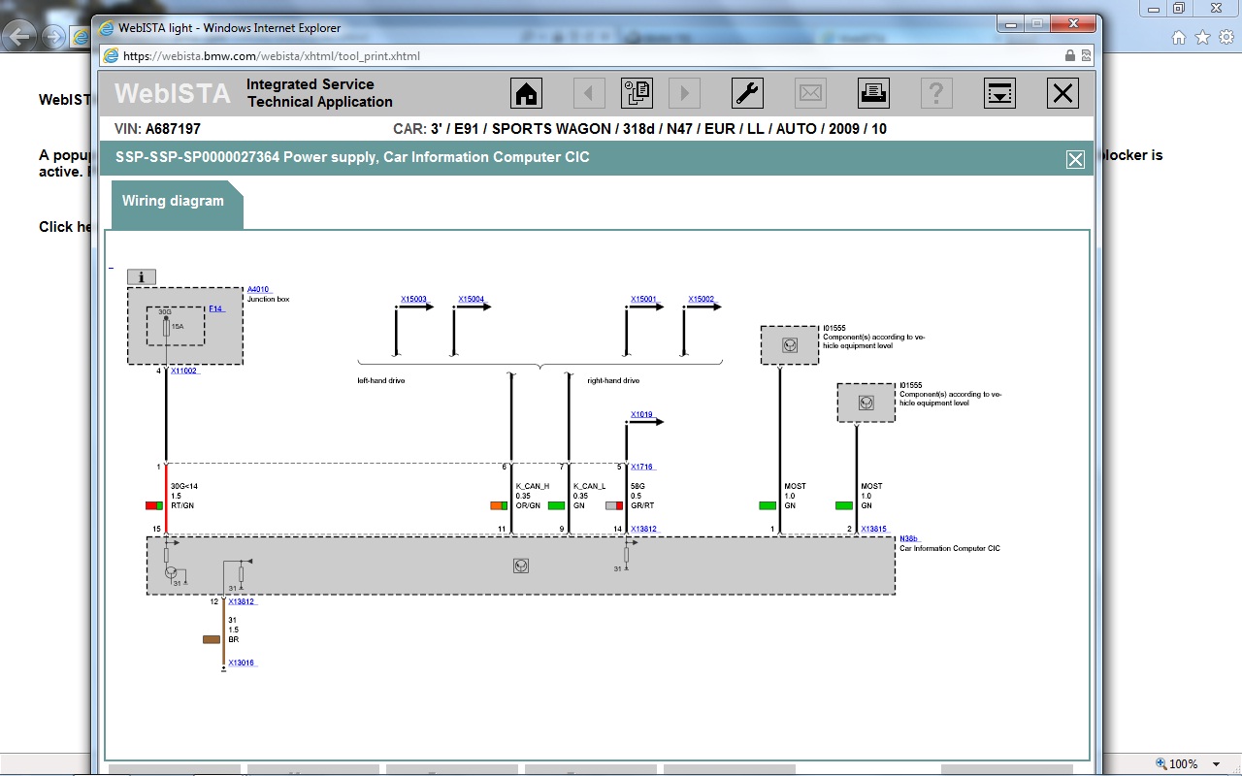Viewport: 1242px width, 776px height.
Task: Click the orange-green swatch of the K_CAN_H wire
Action: tap(498, 505)
